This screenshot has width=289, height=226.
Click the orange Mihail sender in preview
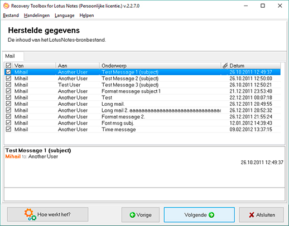point(13,156)
